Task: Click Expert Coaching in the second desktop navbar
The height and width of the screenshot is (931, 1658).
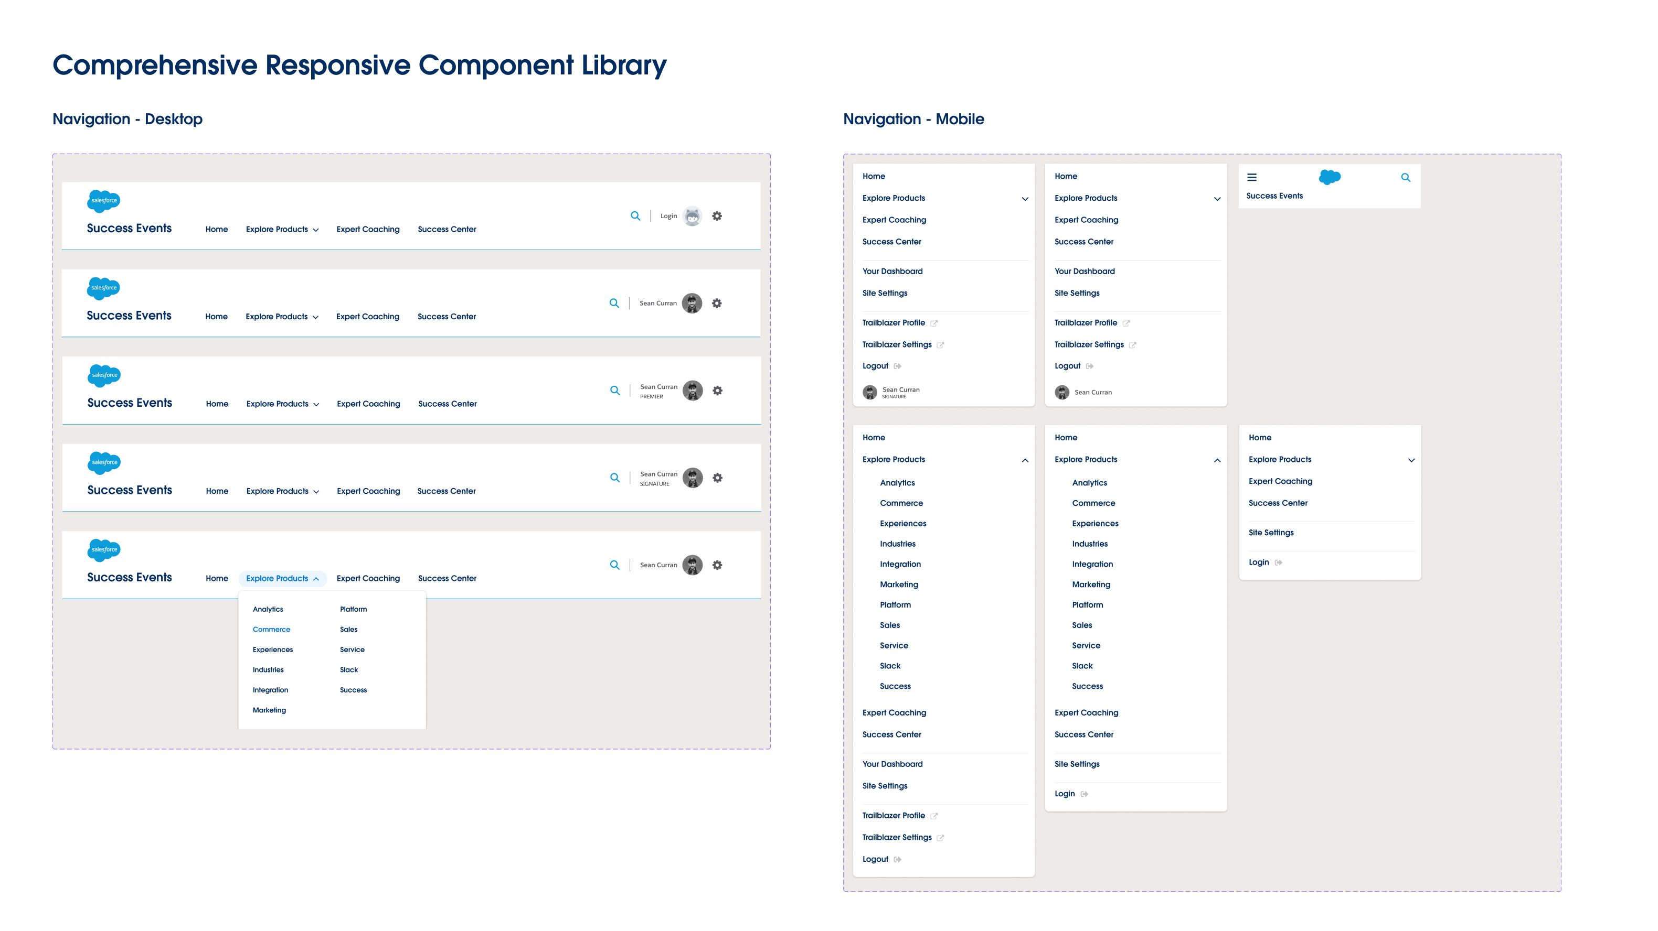Action: [x=367, y=316]
